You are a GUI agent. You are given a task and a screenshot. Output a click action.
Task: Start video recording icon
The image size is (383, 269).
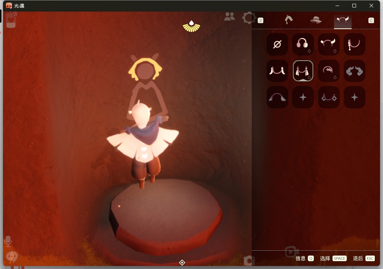pyautogui.click(x=292, y=252)
